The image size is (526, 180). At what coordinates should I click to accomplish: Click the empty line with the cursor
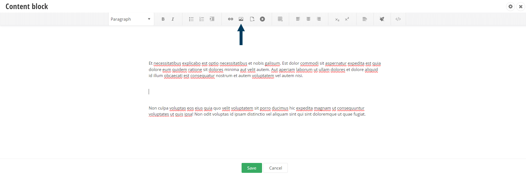[x=265, y=92]
